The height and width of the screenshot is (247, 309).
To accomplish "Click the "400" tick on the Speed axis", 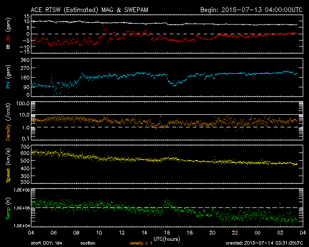I will click(25, 168).
